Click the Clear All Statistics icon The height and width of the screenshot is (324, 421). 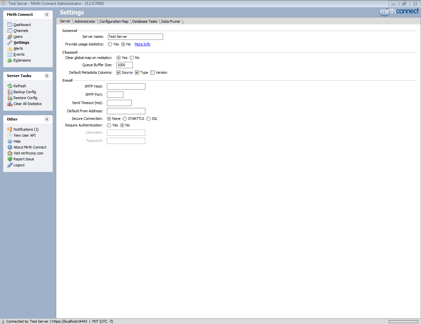10,104
